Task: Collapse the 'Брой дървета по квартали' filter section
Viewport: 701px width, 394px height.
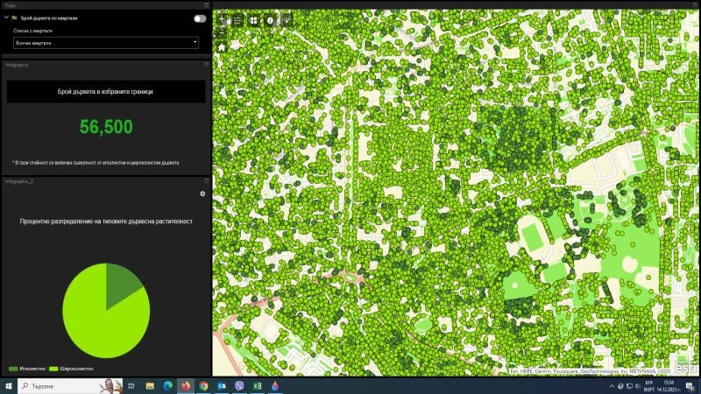Action: pyautogui.click(x=6, y=18)
